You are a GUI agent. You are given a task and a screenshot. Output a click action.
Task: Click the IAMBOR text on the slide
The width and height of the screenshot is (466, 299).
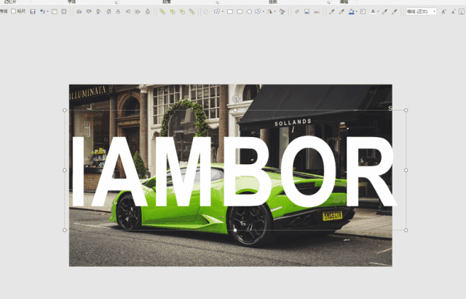(234, 171)
